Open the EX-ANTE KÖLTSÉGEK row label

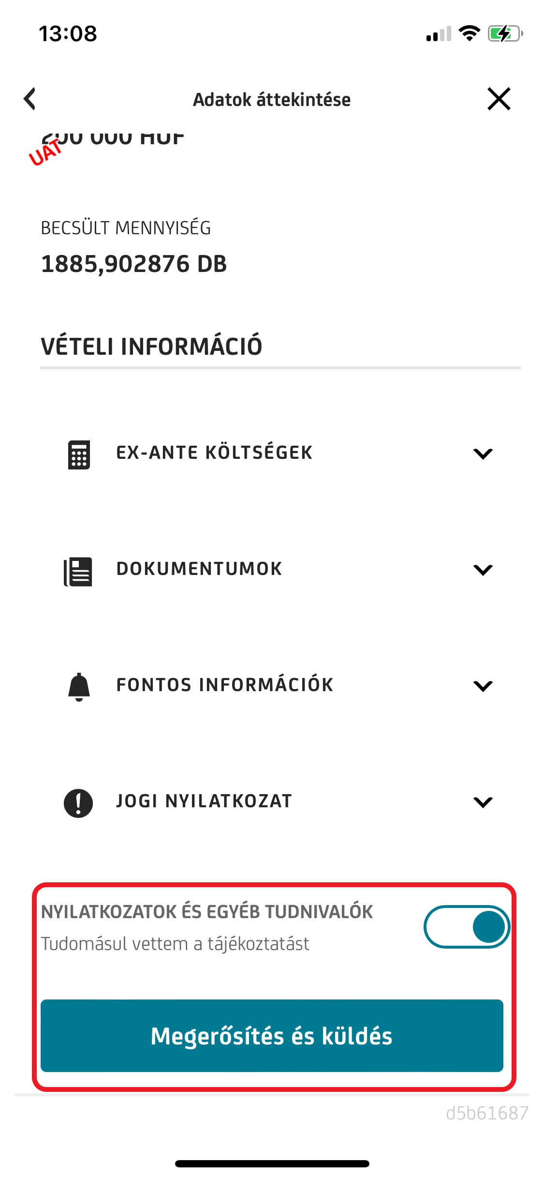214,453
